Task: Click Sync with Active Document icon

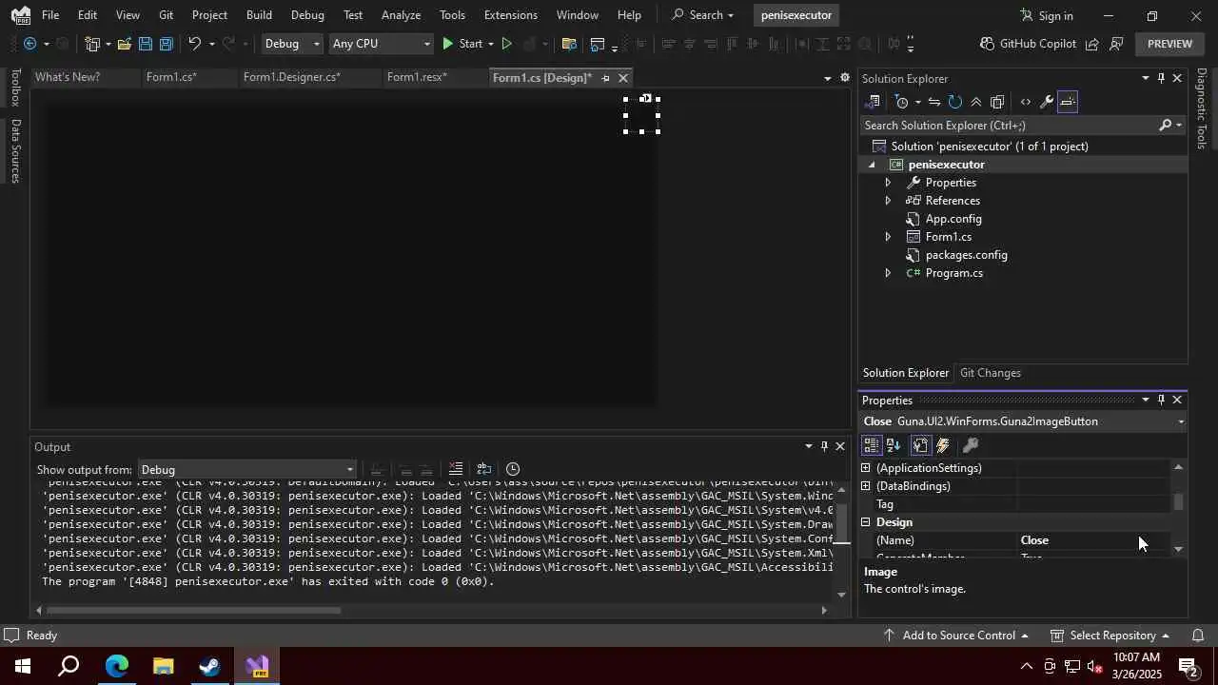Action: (x=934, y=102)
